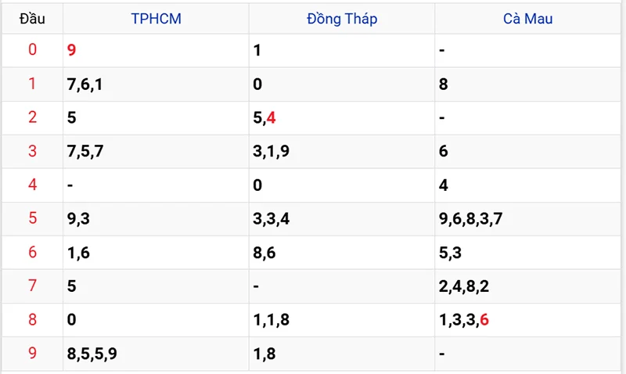Select the 3,1,9 cell under Đồng Tháp

click(272, 152)
